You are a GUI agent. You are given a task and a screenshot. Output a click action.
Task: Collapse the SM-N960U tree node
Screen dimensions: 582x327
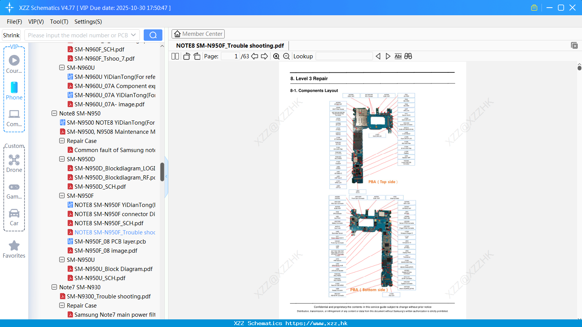[62, 67]
